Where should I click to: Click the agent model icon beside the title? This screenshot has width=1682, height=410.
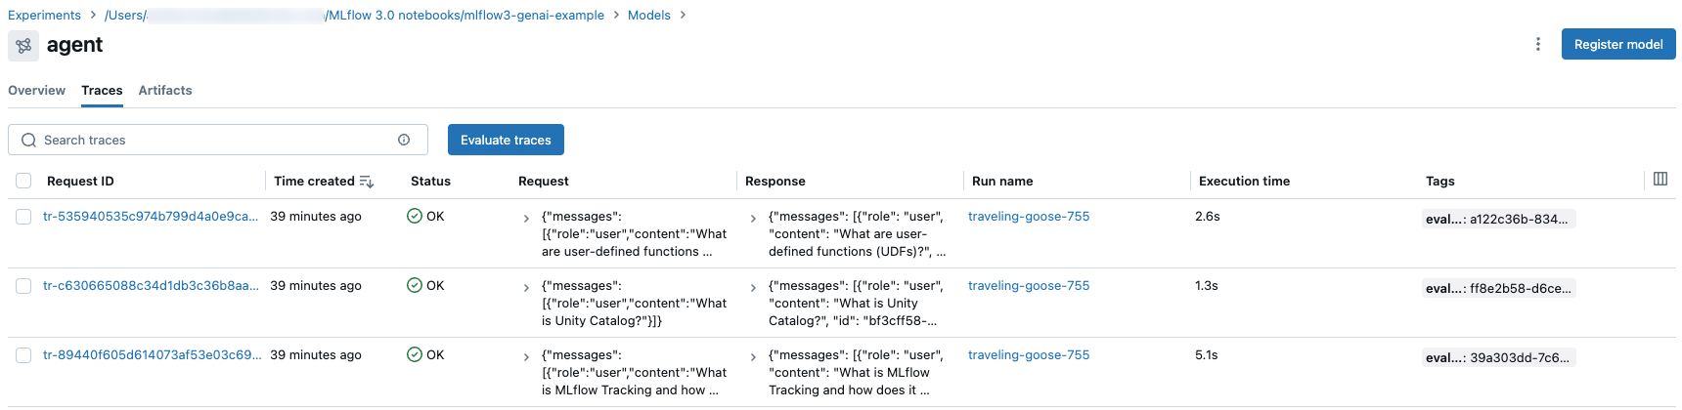click(23, 45)
